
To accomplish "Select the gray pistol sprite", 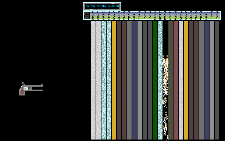I will (x=31, y=89).
